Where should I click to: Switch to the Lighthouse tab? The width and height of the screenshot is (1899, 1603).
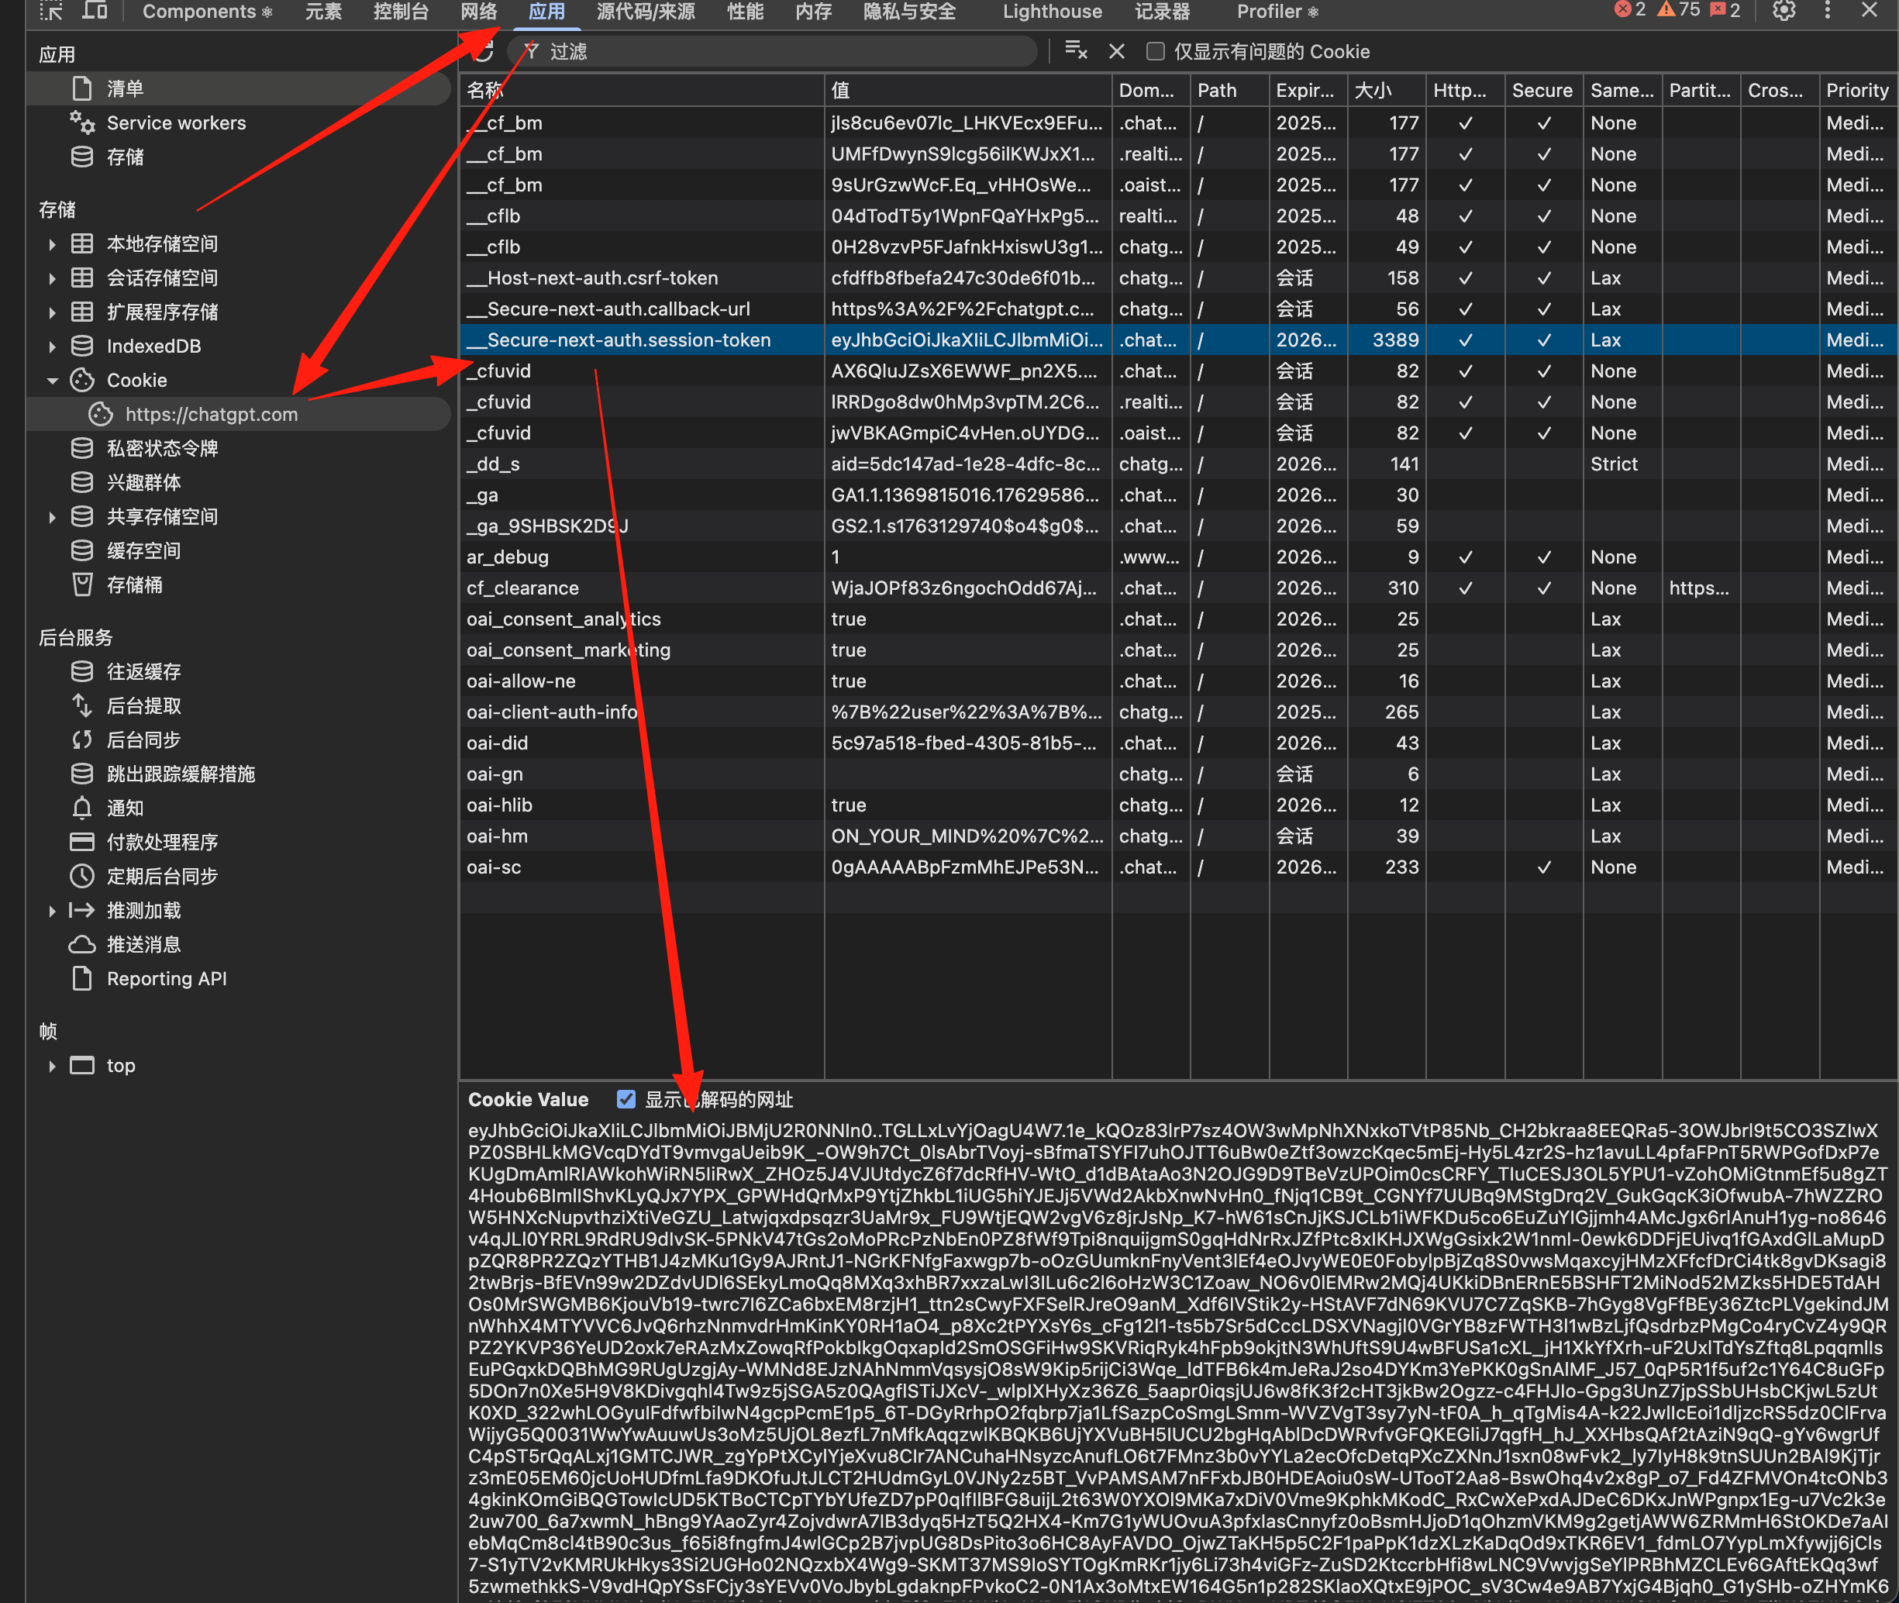click(1051, 12)
